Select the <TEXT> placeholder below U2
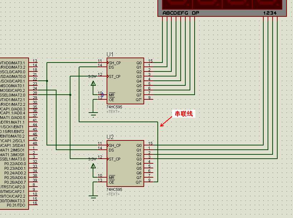 113,194
